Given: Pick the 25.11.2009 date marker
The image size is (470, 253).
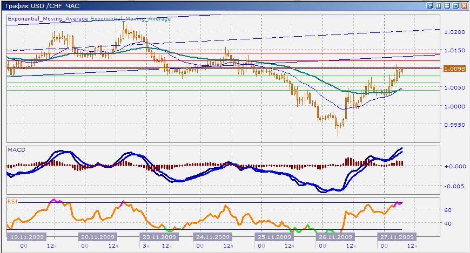Looking at the screenshot, I should 274,237.
